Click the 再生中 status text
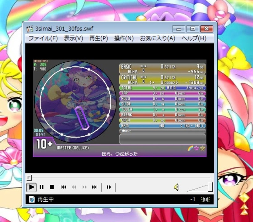 pyautogui.click(x=45, y=199)
